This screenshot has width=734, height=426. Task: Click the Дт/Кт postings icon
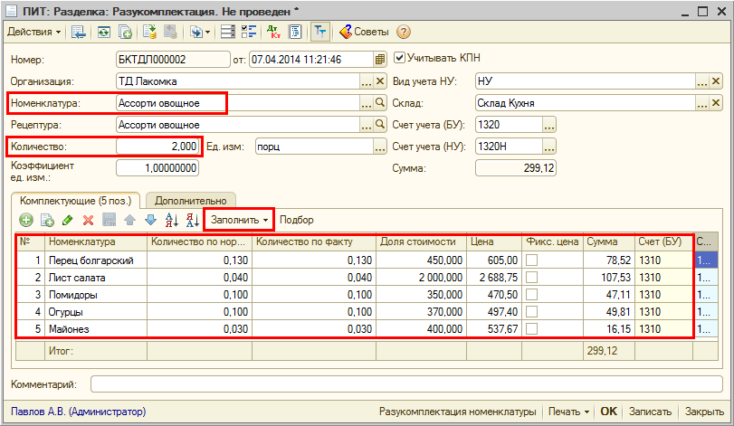pos(274,32)
